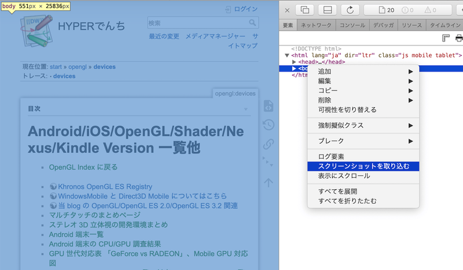This screenshot has height=270, width=463.
Task: Choose すべてを折りたたむ menu item
Action: 363,201
